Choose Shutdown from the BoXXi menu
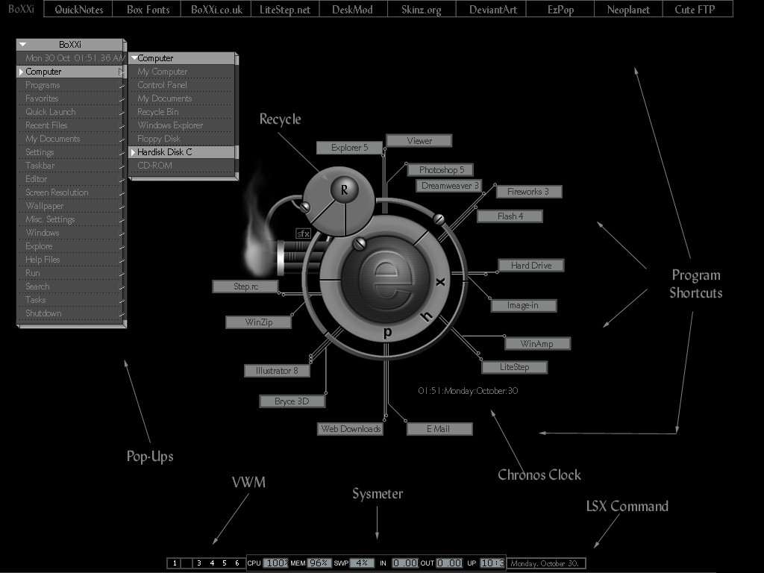The height and width of the screenshot is (573, 764). pos(71,313)
